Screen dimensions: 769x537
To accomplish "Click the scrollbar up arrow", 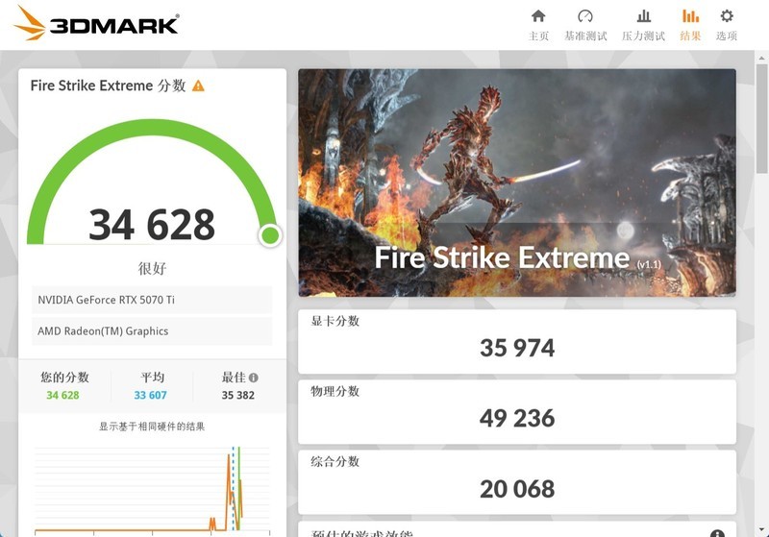I will pyautogui.click(x=761, y=57).
